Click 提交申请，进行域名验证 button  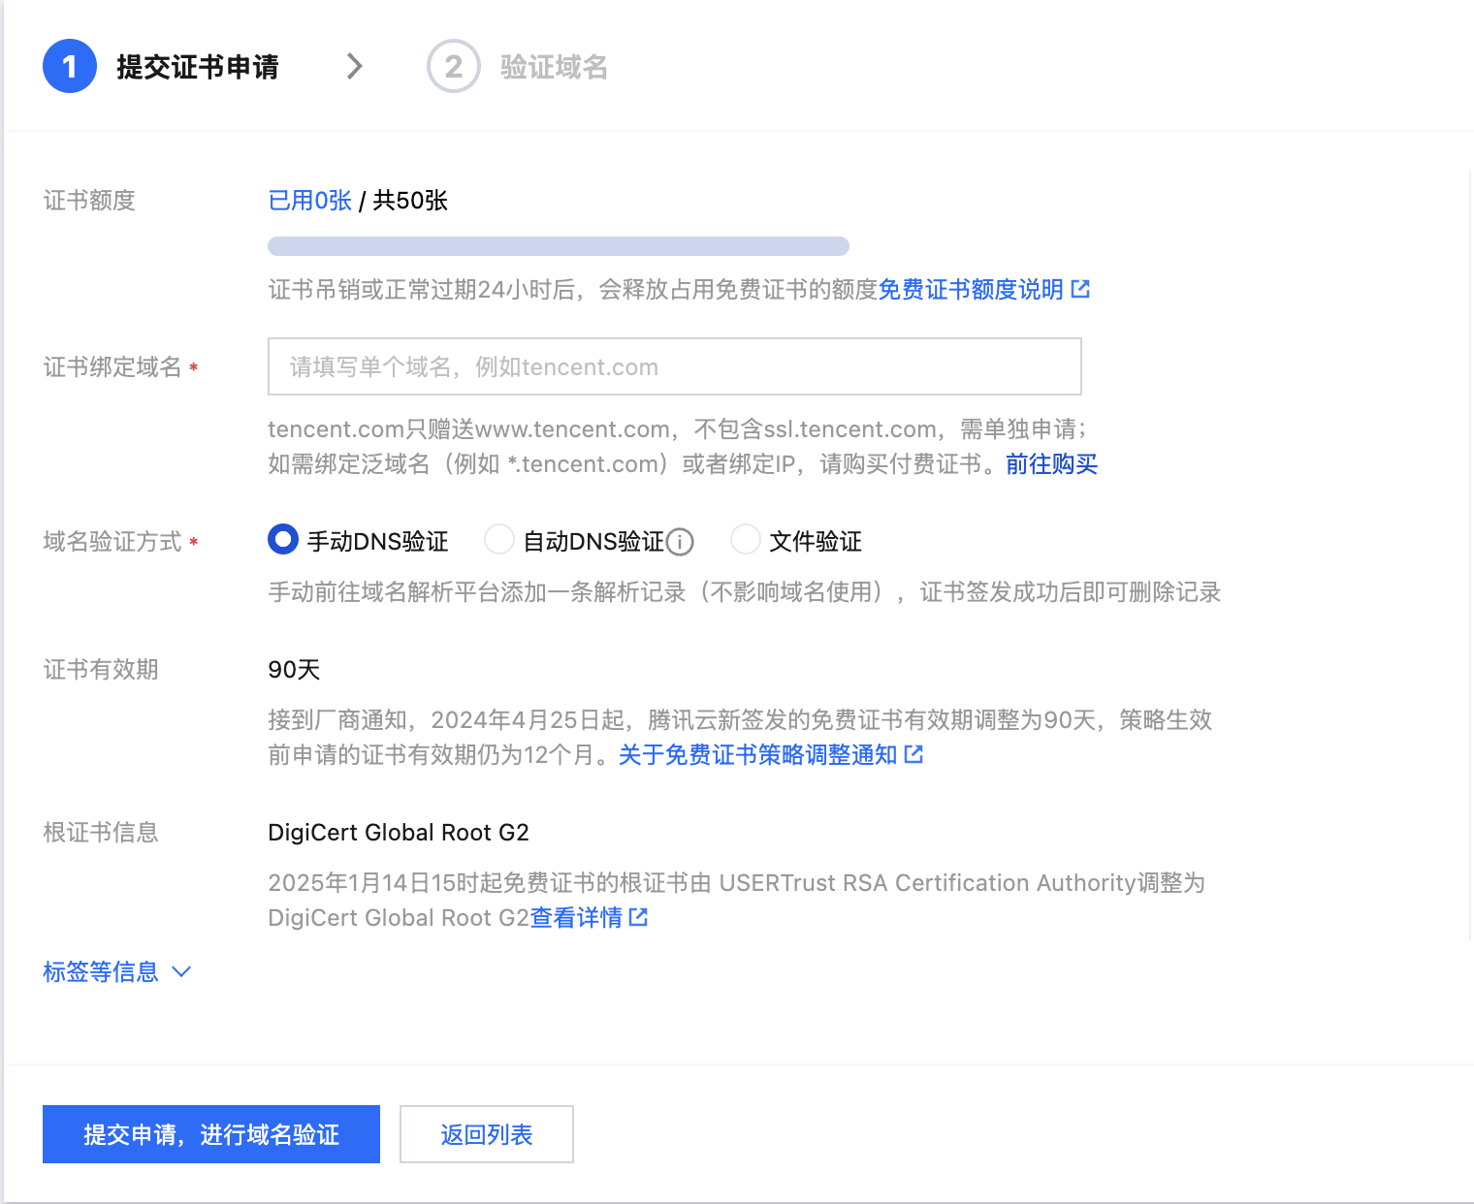click(211, 1134)
